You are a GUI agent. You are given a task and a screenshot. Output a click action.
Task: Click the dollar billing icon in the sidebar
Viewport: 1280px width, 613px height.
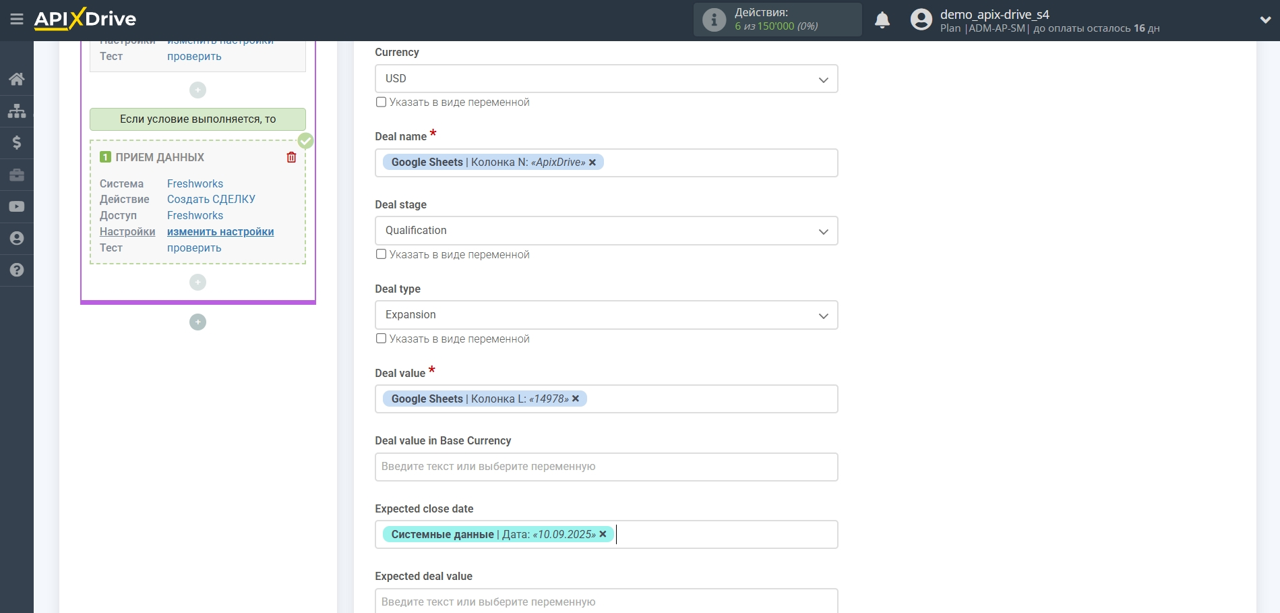tap(17, 142)
